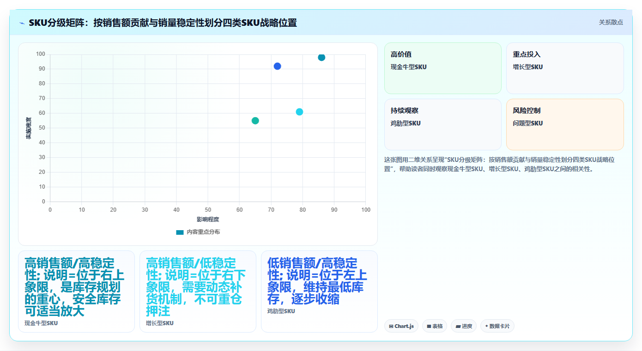This screenshot has height=351, width=642.
Task: Click the diamond icon in 数据卡片 chip
Action: point(487,326)
